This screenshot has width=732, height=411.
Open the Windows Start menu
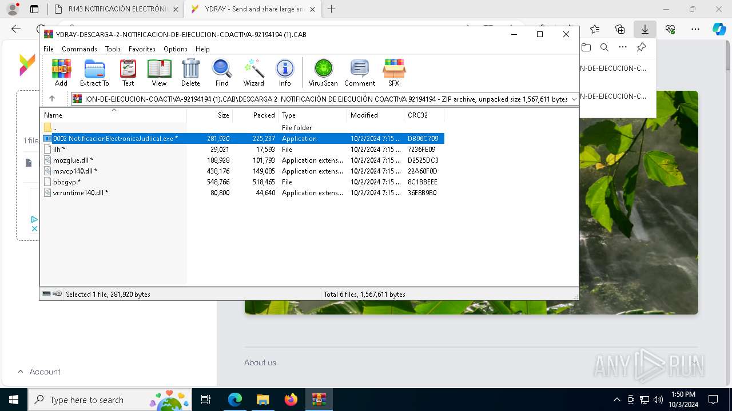coord(13,400)
